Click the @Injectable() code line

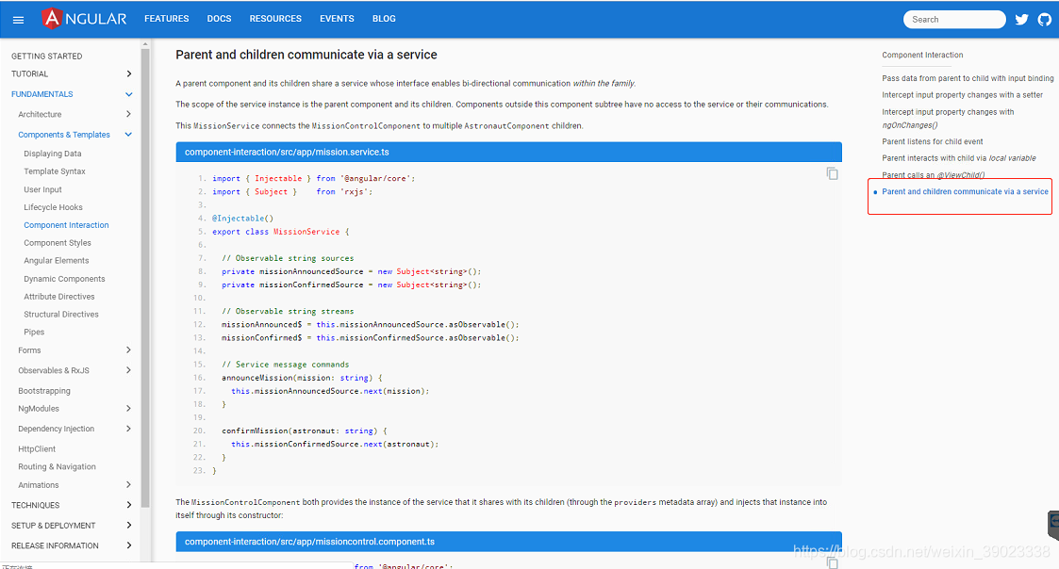pyautogui.click(x=242, y=218)
